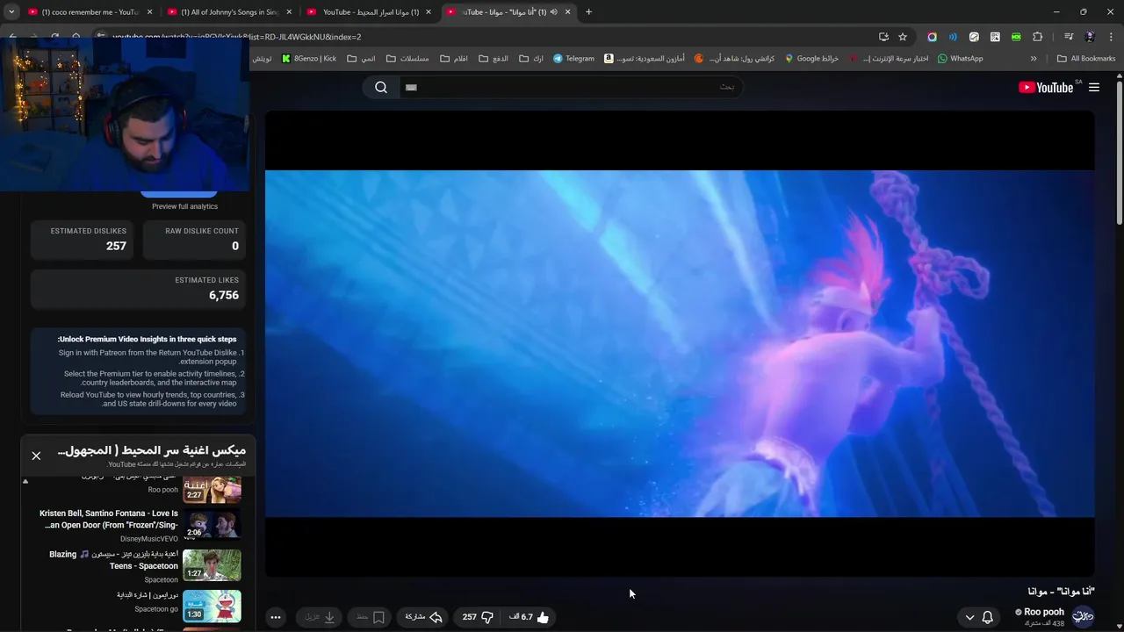Viewport: 1124px width, 632px height.
Task: Open the All Bookmarks folder
Action: (x=1086, y=59)
